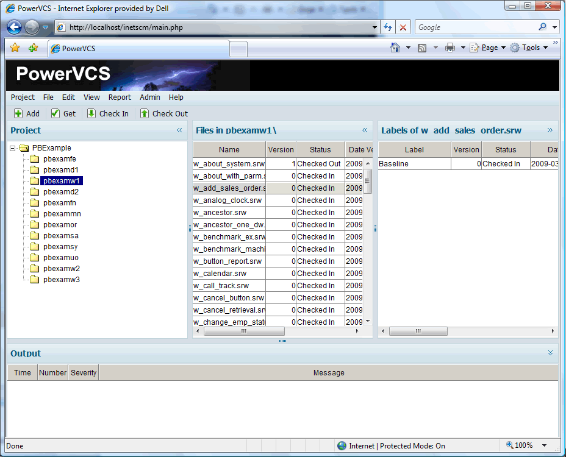
Task: Open the Help menu
Action: coord(176,97)
